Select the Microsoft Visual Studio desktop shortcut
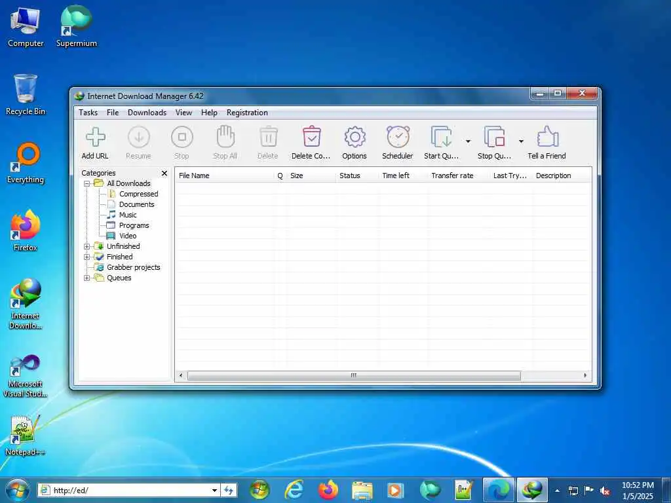Viewport: 671px width, 503px height. coord(26,376)
